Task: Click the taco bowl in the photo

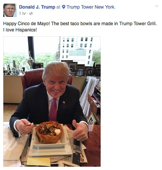Action: tap(49, 132)
